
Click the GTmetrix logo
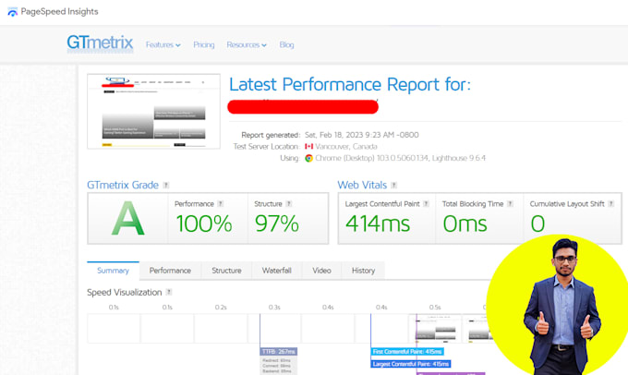[x=100, y=42]
